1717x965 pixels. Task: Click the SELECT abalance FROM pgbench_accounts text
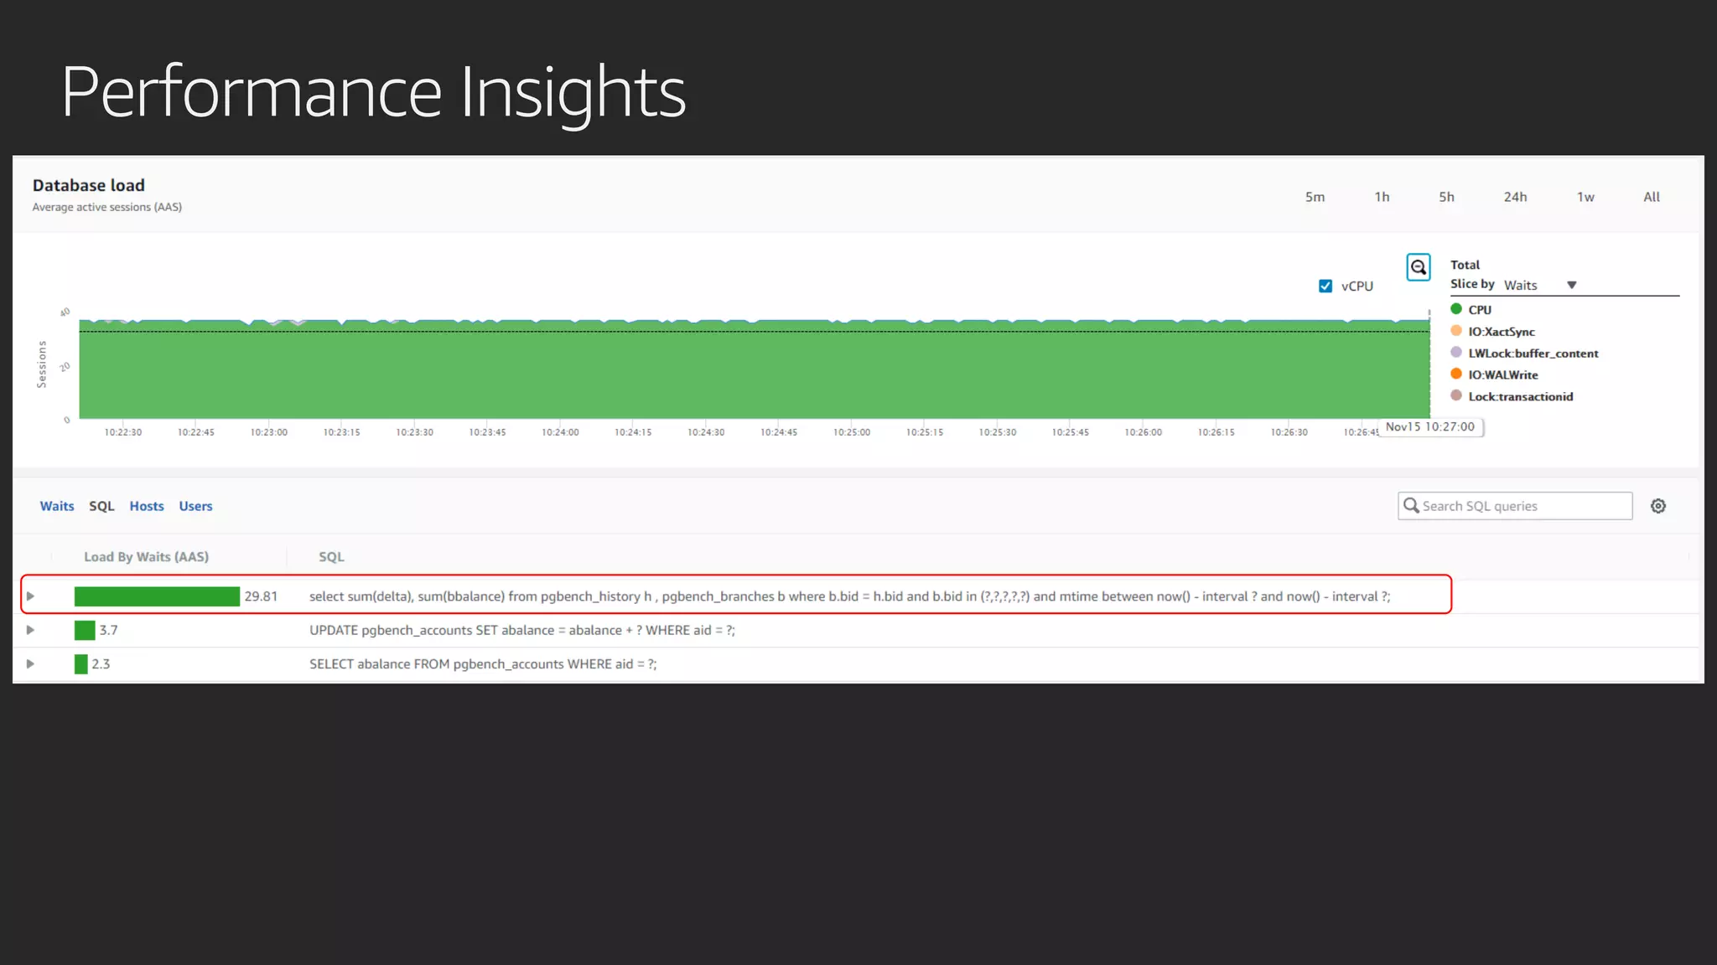click(483, 664)
